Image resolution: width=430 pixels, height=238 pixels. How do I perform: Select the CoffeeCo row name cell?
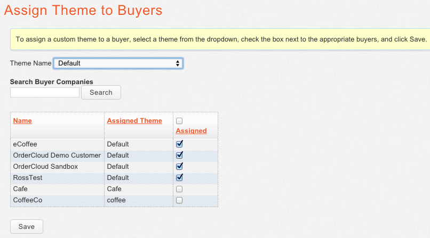[x=57, y=200]
